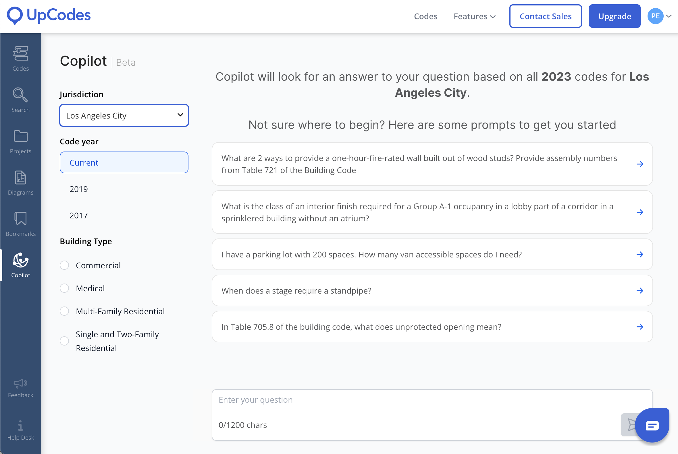This screenshot has width=678, height=454.
Task: Click arrow on Table 705.8 prompt
Action: (x=640, y=327)
